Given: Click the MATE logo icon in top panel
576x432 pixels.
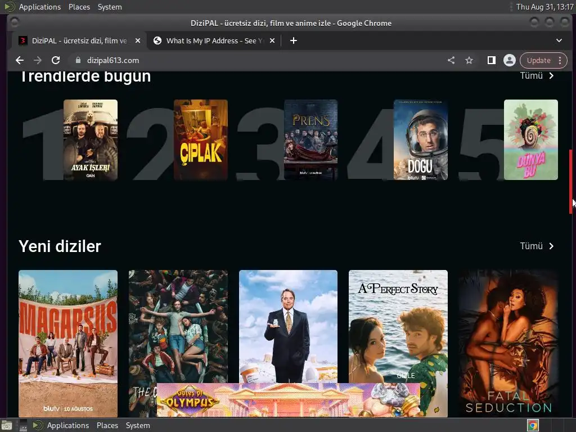Looking at the screenshot, I should [x=10, y=7].
